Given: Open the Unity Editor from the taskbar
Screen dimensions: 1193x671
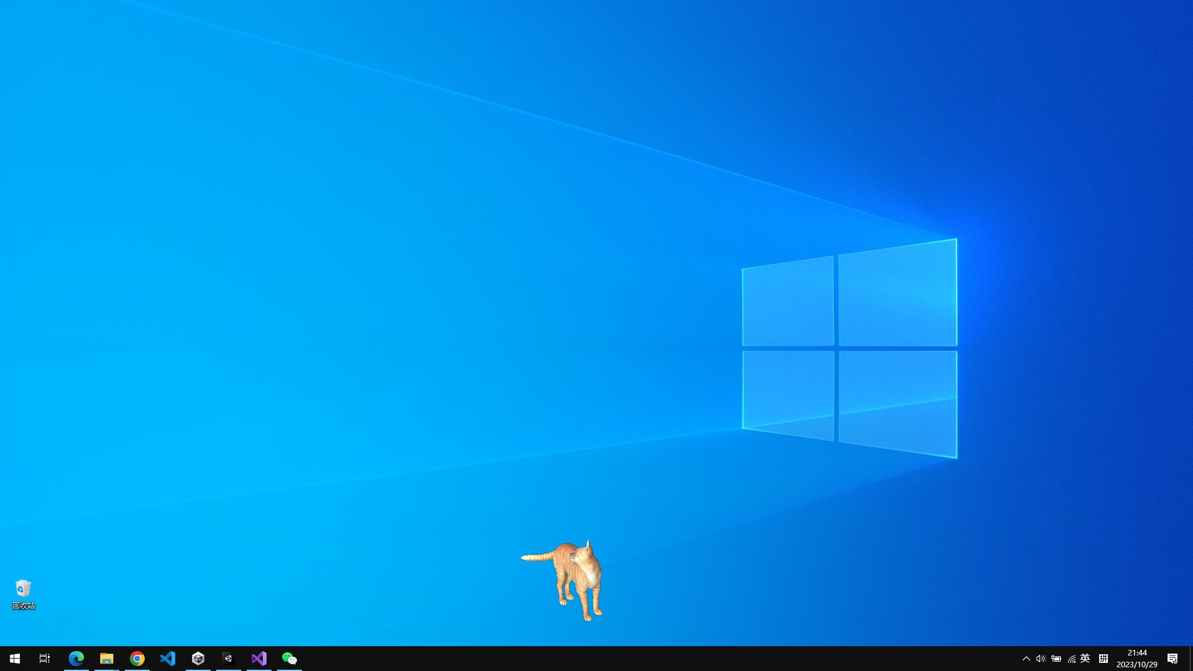Looking at the screenshot, I should click(x=228, y=658).
